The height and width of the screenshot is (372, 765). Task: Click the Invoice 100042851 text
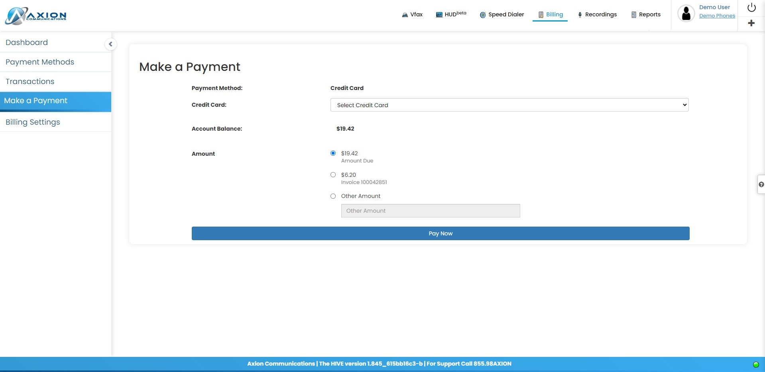(x=364, y=182)
